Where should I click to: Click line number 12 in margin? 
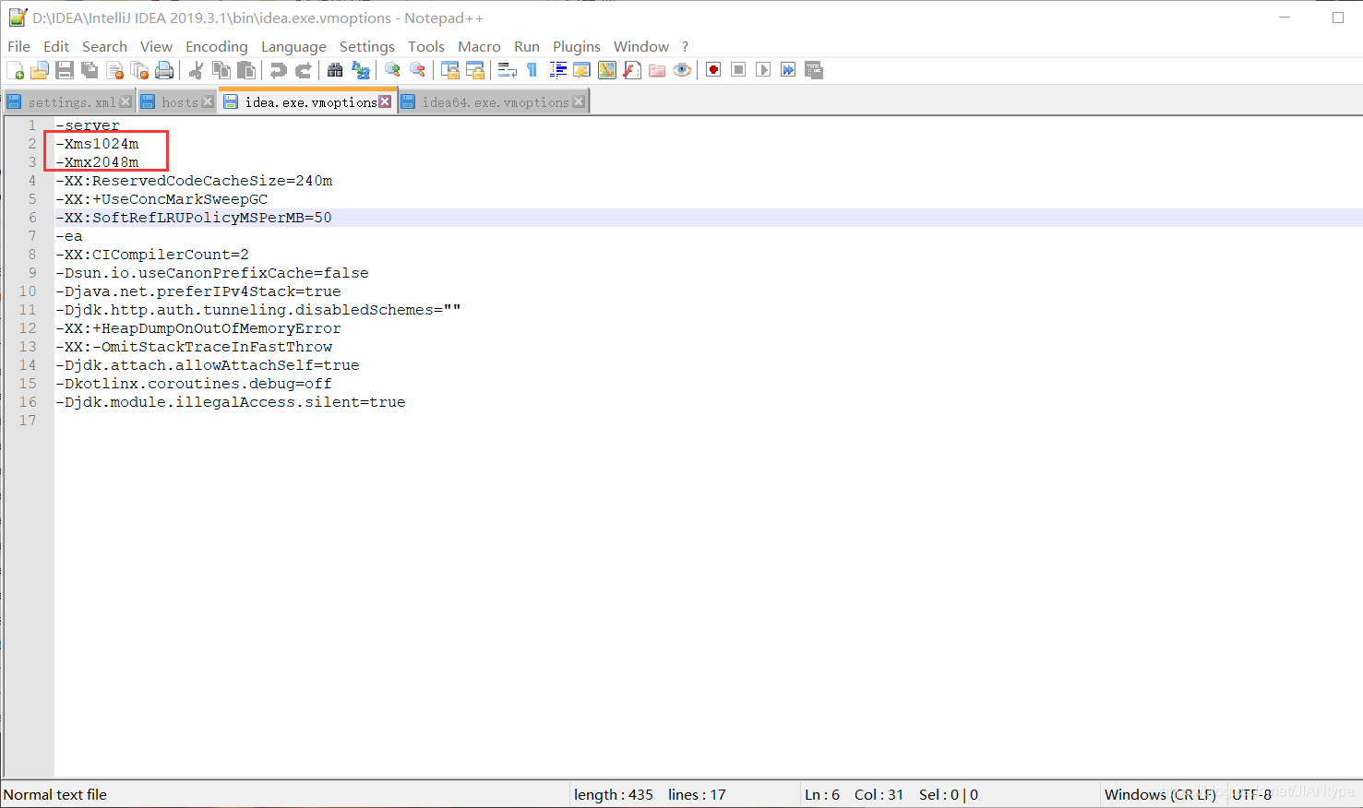[28, 328]
